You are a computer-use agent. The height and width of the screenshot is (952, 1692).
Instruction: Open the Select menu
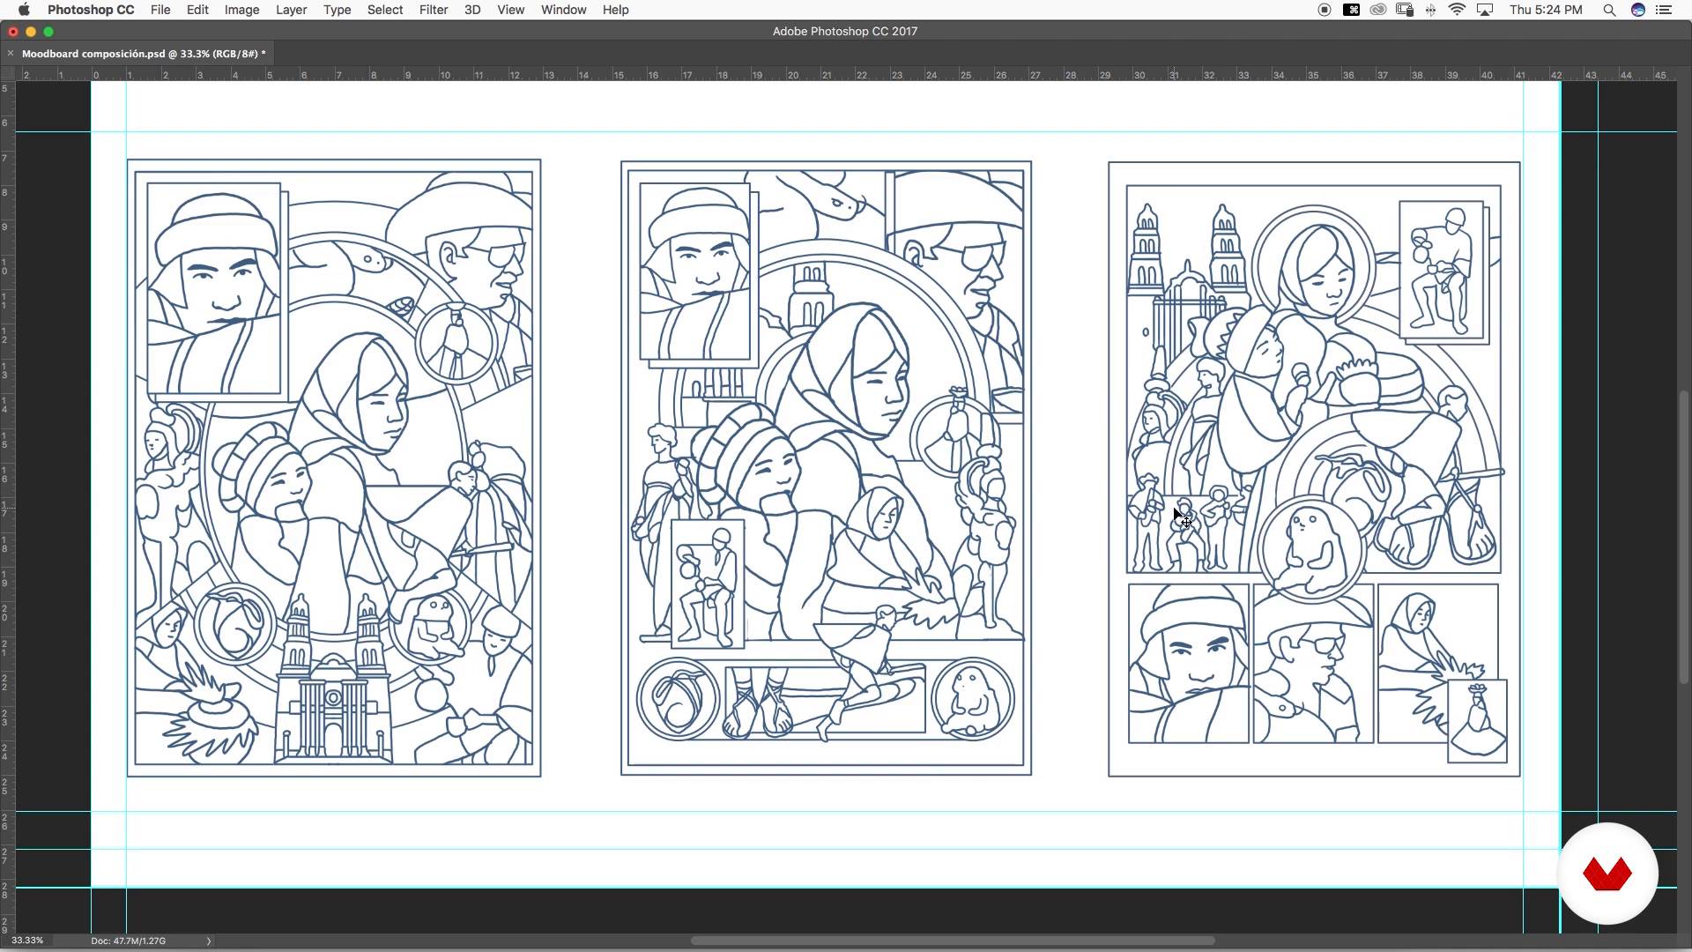[385, 10]
